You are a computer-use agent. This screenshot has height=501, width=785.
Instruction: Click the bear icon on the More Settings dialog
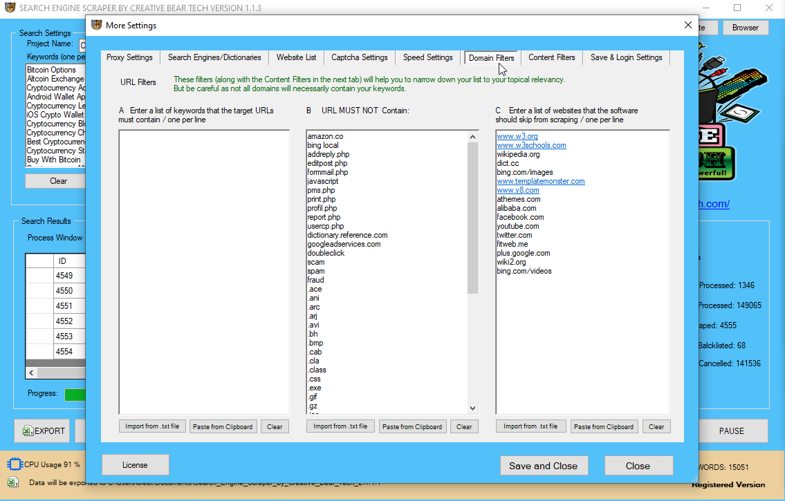pyautogui.click(x=95, y=25)
